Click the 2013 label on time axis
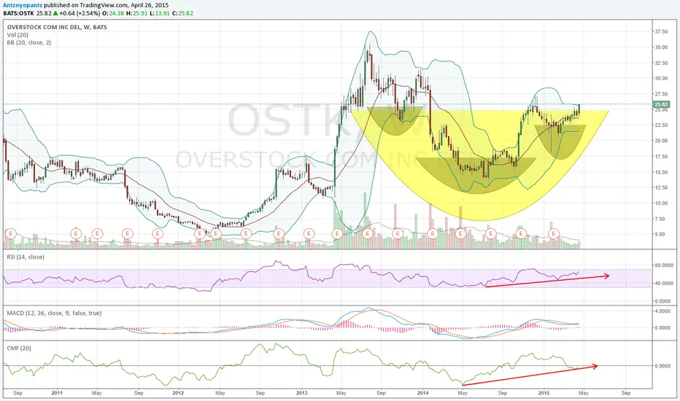The width and height of the screenshot is (680, 401). [302, 393]
